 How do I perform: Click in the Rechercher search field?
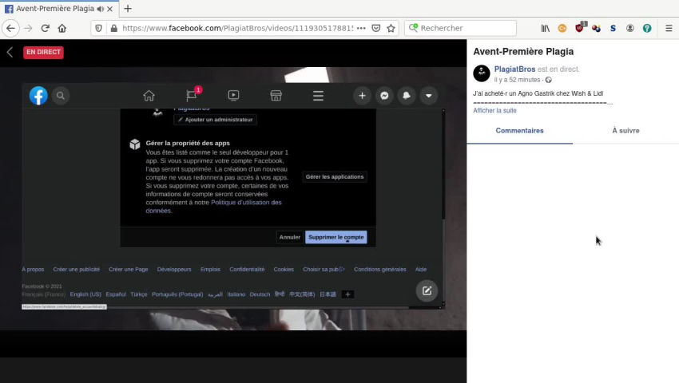[463, 28]
